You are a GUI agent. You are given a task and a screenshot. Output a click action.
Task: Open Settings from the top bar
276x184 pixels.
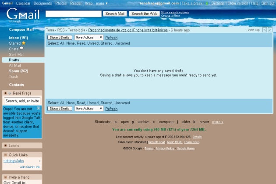pos(218,3)
